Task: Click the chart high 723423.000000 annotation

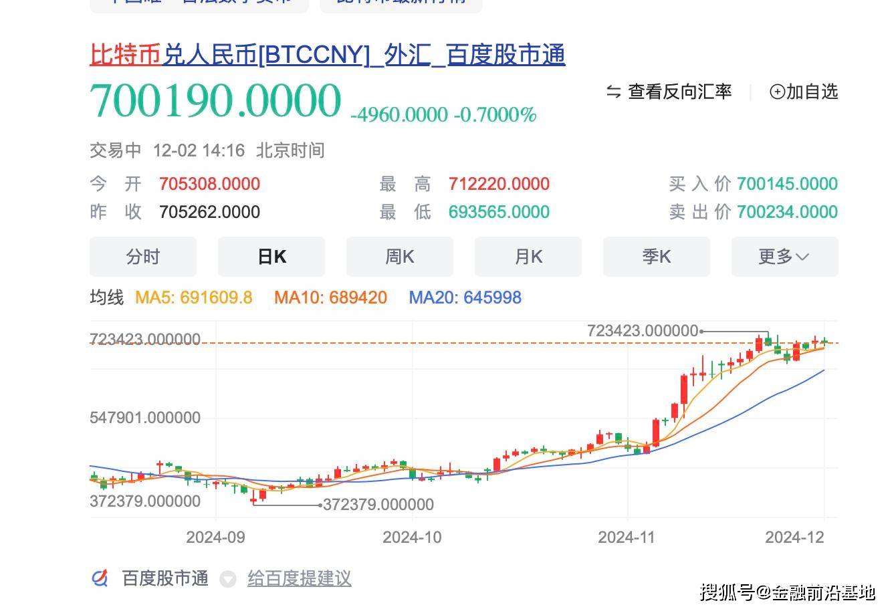Action: tap(643, 330)
